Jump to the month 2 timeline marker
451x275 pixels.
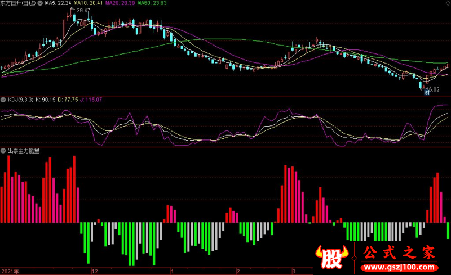(x=238, y=271)
